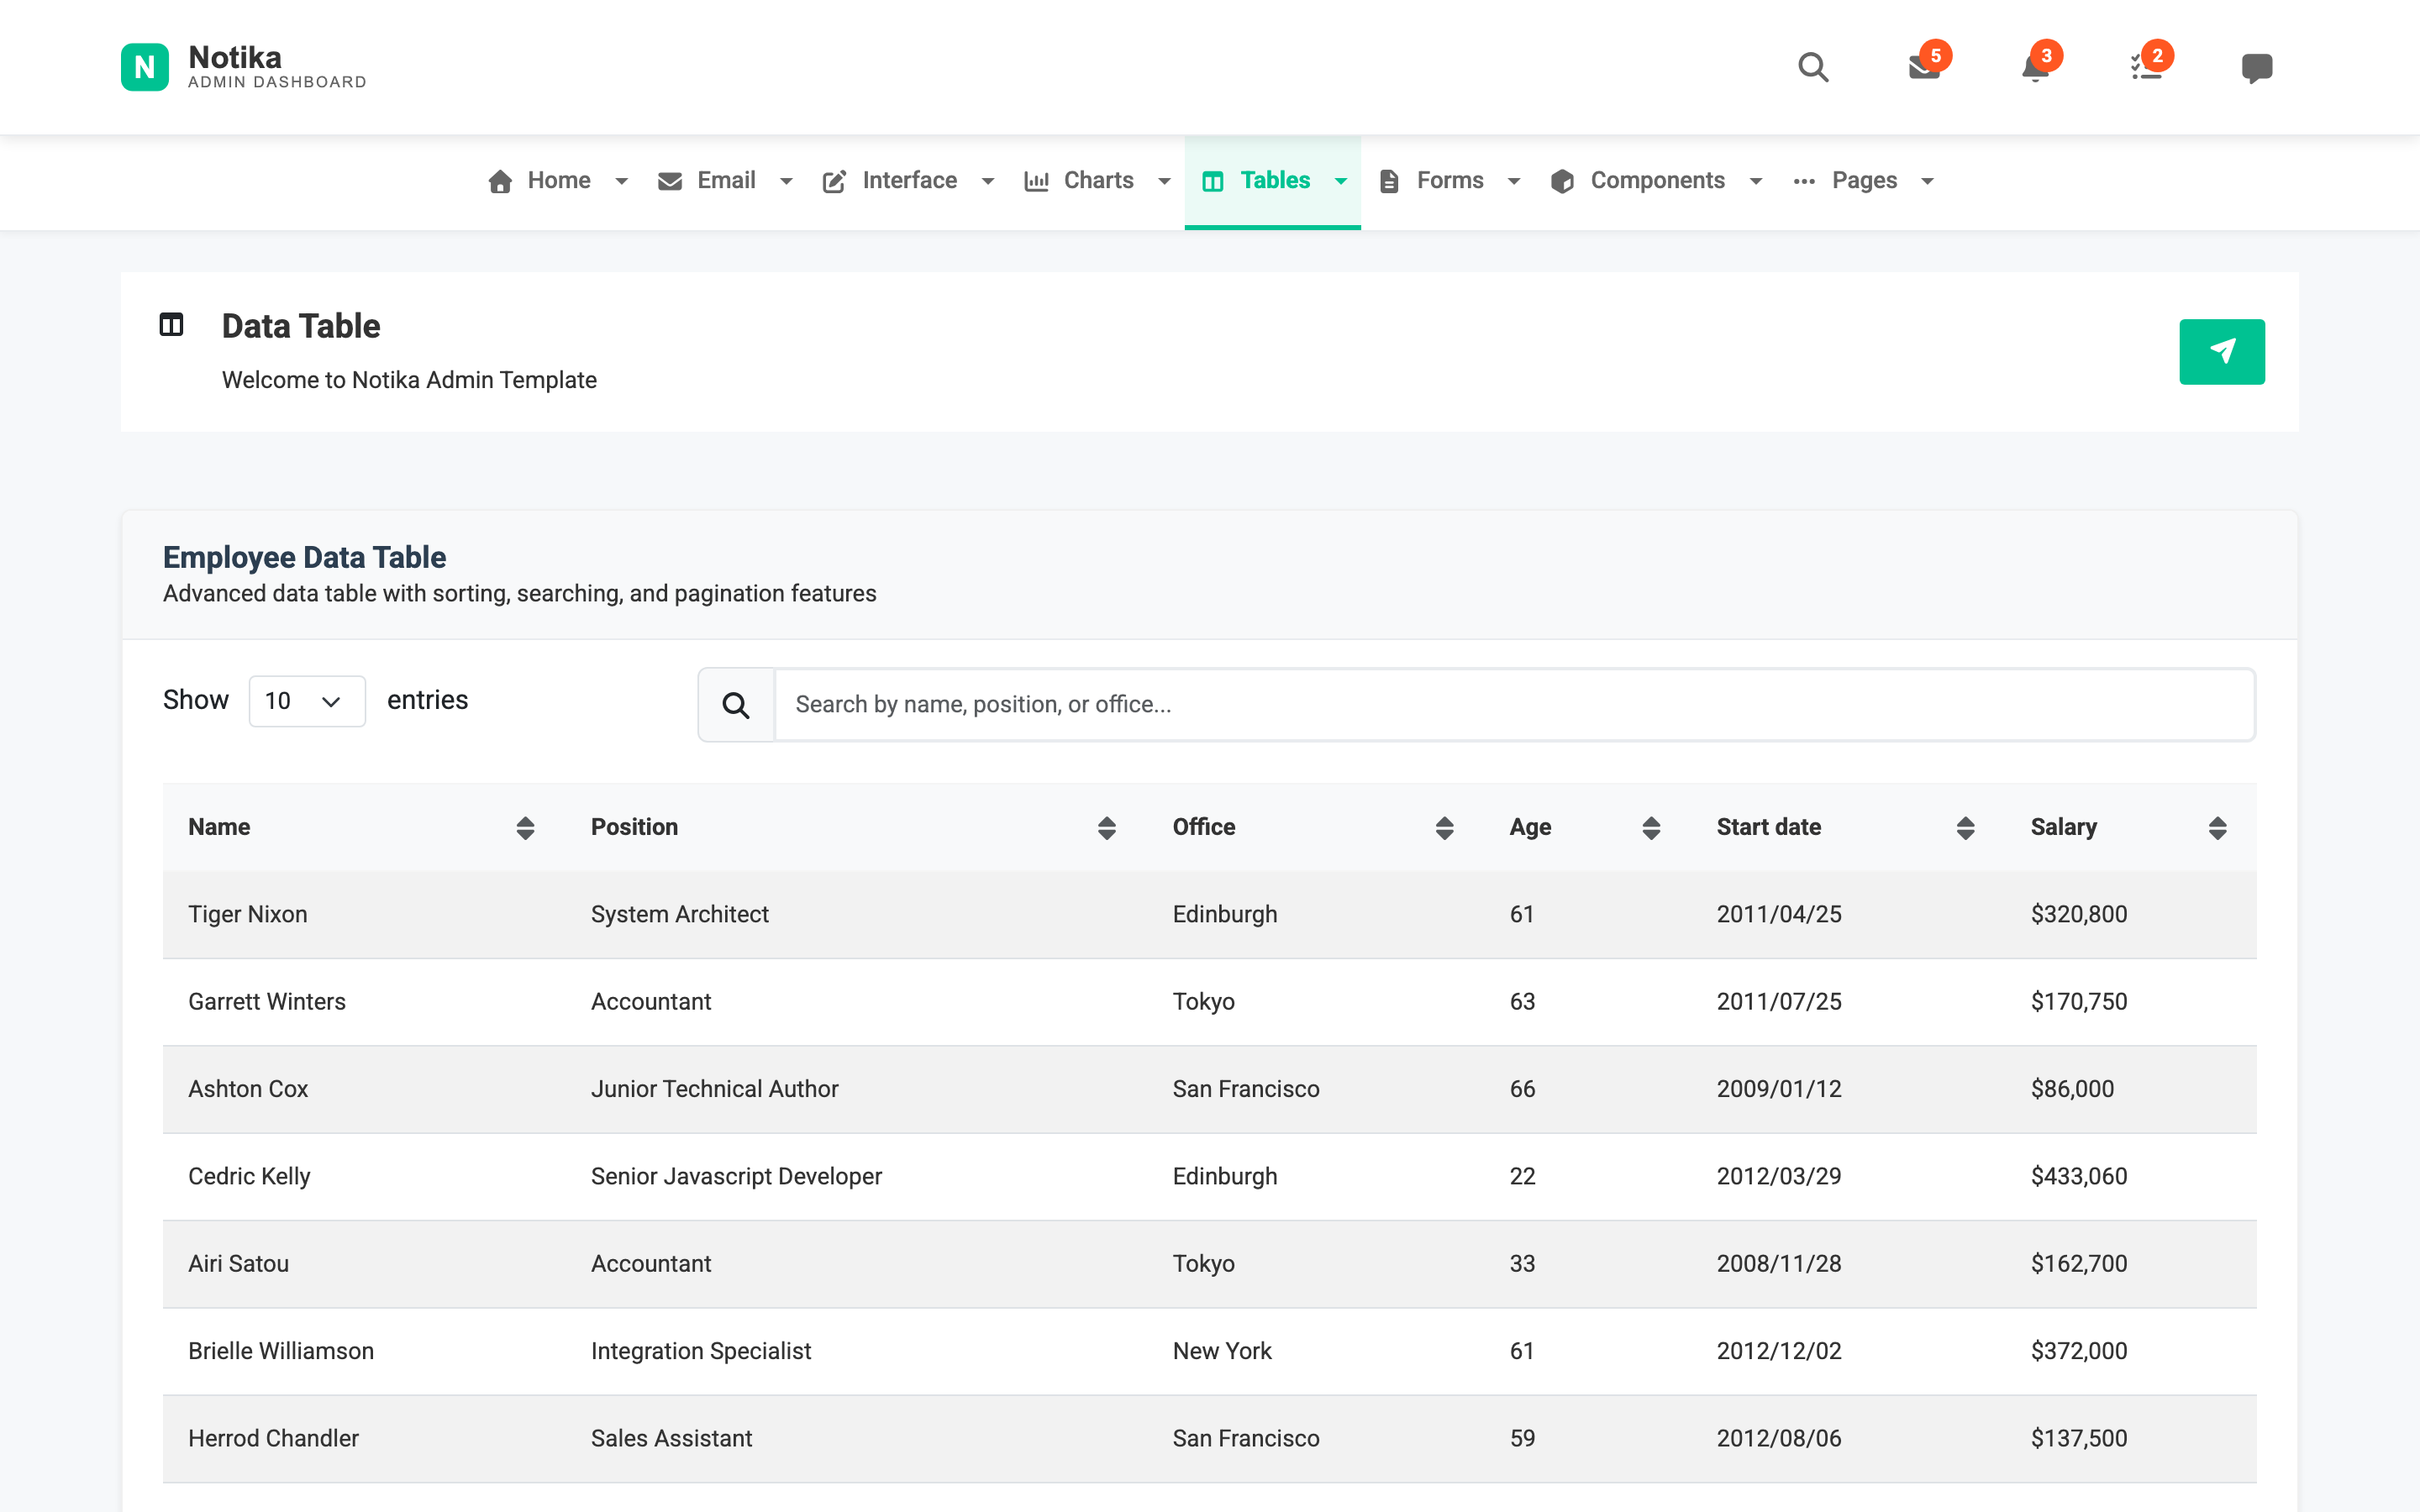This screenshot has width=2420, height=1512.
Task: Sort the table by Office column
Action: coord(1444,827)
